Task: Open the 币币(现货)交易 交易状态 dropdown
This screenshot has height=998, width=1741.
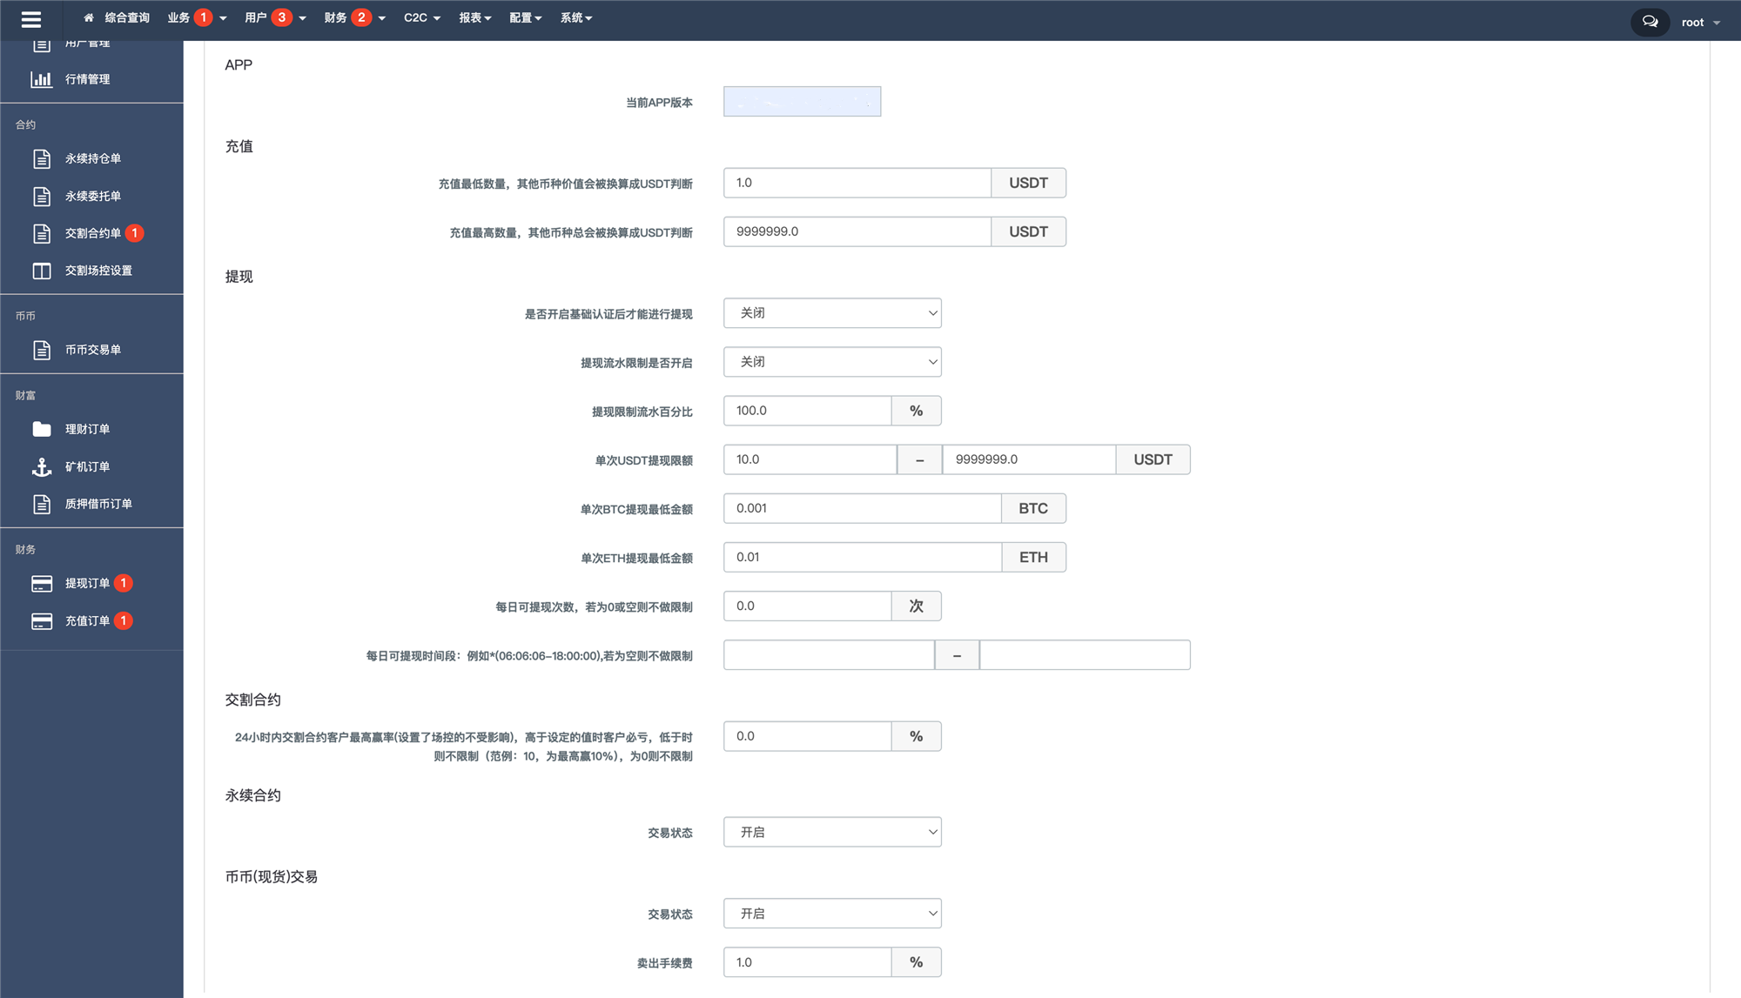Action: (x=831, y=914)
